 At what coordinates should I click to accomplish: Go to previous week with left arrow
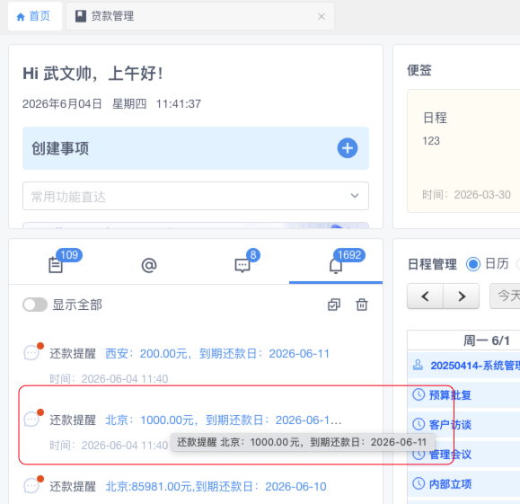[425, 296]
